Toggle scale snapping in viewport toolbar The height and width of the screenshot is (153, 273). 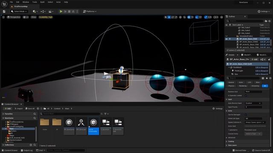click(x=206, y=17)
